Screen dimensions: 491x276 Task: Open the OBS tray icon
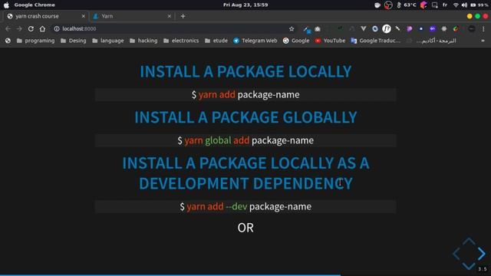[x=388, y=5]
